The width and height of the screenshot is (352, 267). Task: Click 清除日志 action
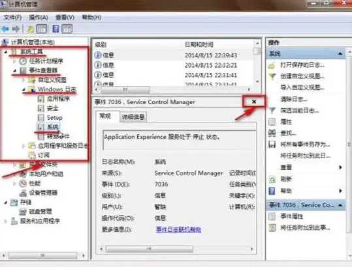pyautogui.click(x=294, y=99)
